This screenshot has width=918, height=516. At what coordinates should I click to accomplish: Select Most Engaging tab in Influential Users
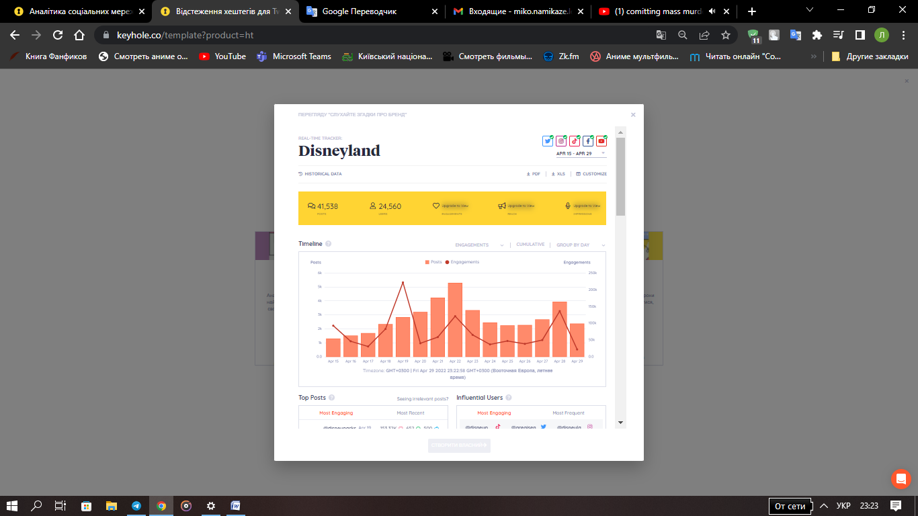(x=494, y=413)
